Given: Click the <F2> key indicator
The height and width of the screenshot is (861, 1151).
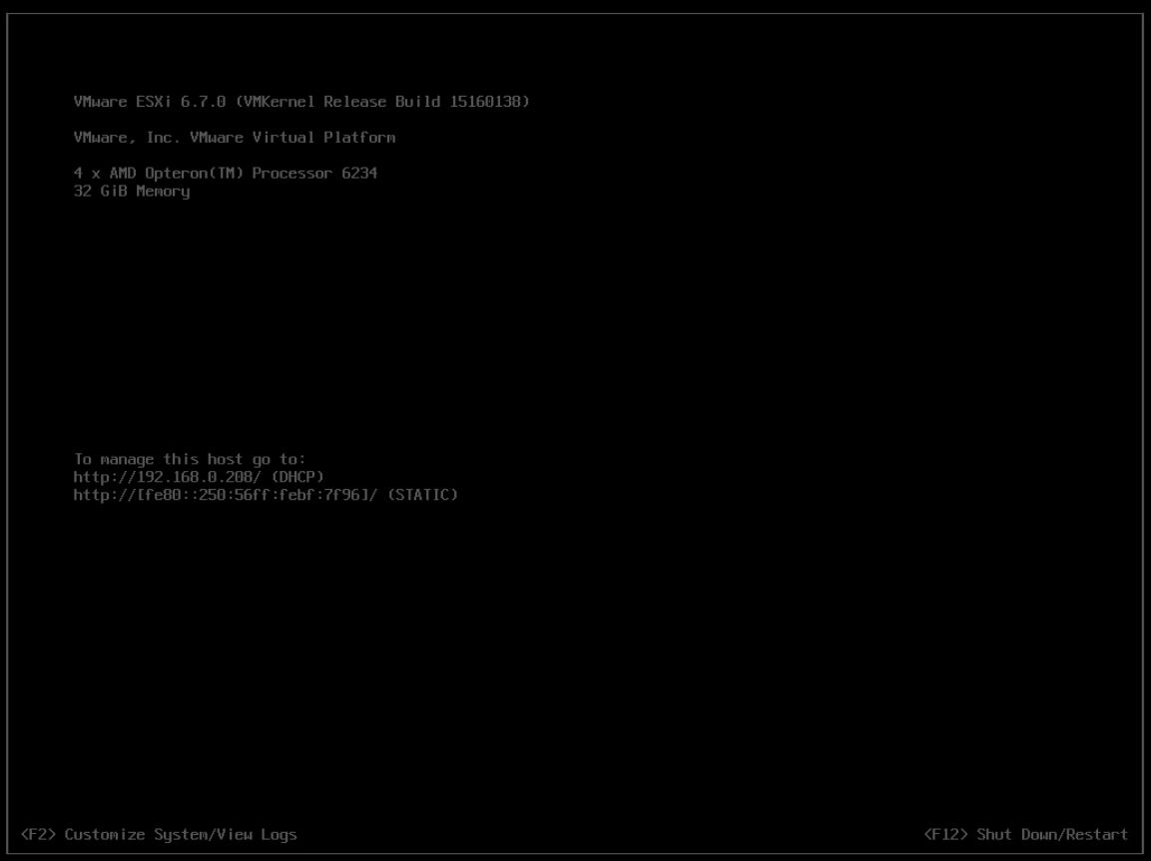Looking at the screenshot, I should coord(38,834).
